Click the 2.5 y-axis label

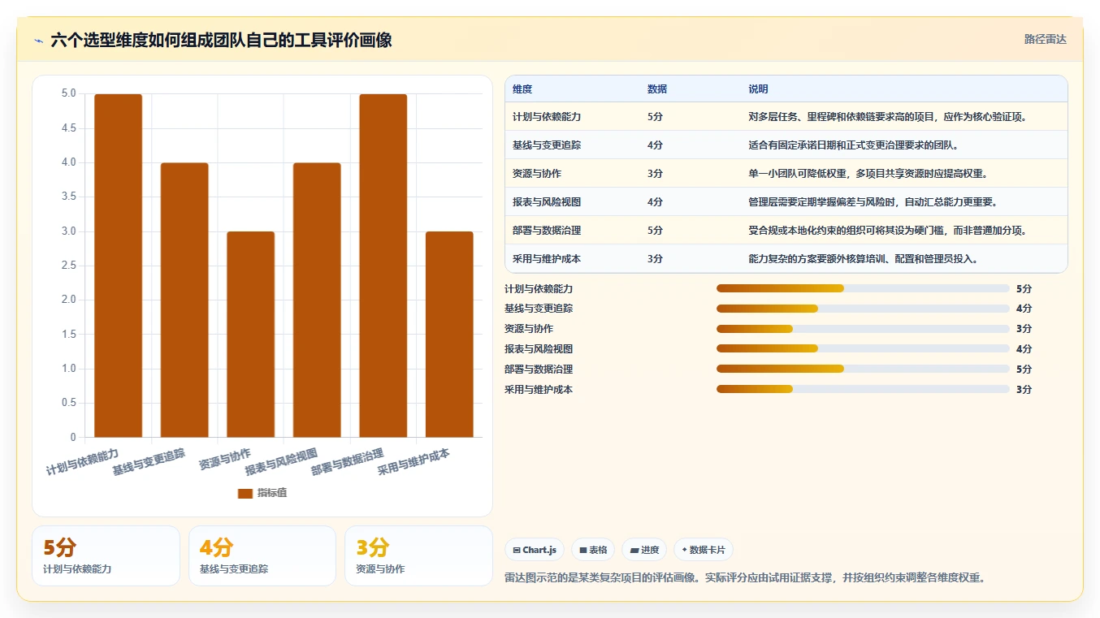click(68, 266)
